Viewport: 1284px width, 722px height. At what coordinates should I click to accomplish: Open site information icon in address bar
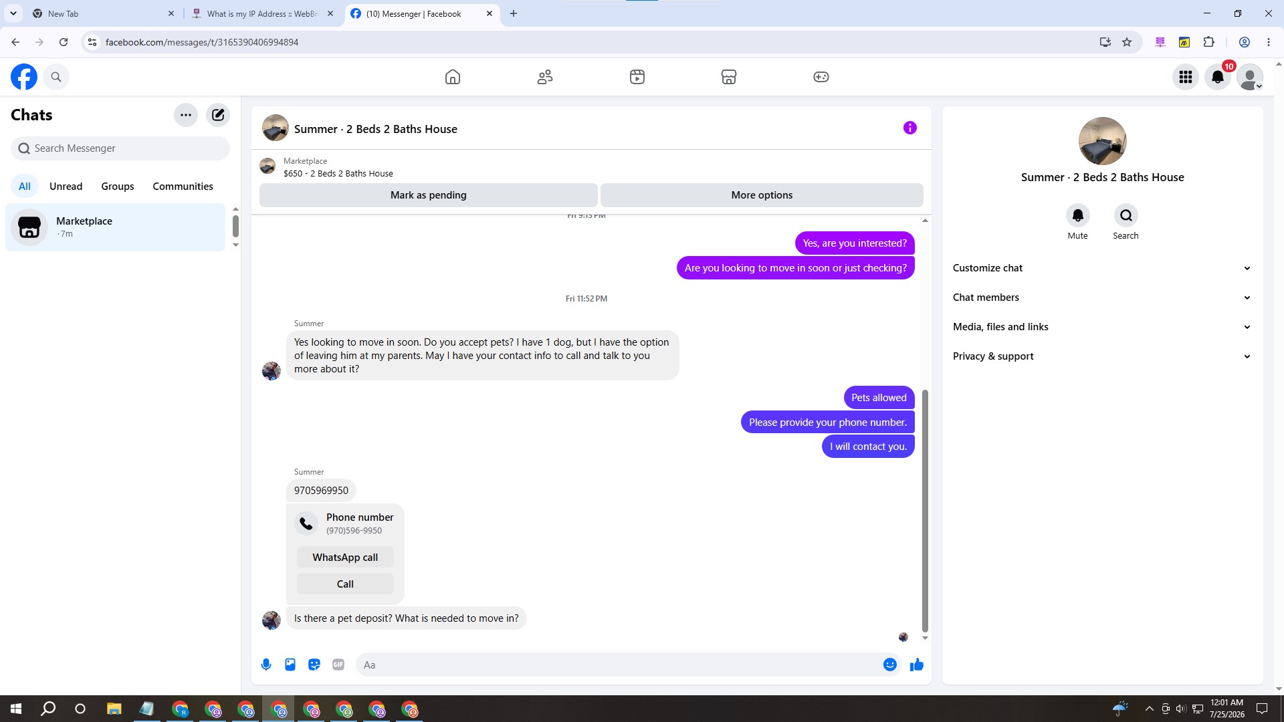click(x=92, y=42)
